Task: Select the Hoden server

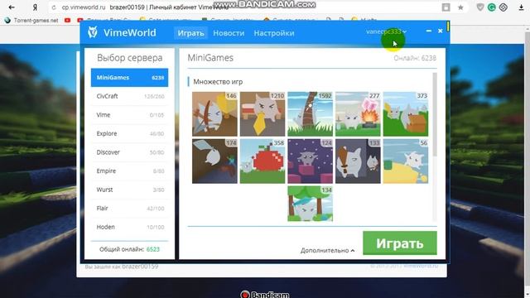Action: pos(129,227)
